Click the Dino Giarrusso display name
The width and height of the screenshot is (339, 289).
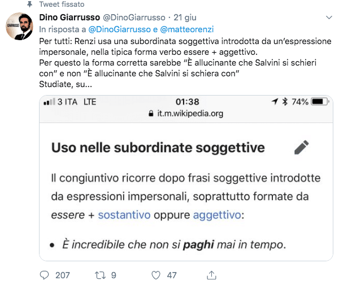coord(69,18)
